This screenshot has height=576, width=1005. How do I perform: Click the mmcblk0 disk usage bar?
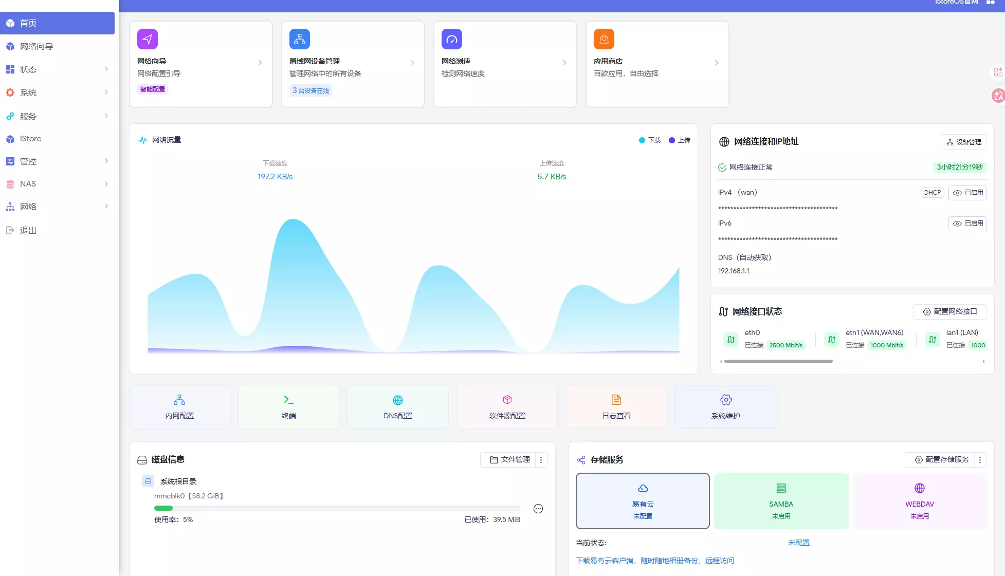tap(337, 508)
